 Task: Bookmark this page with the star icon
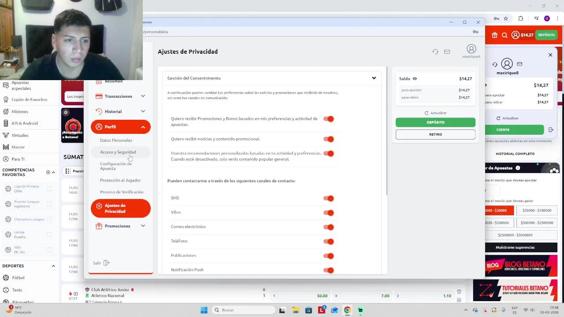click(x=506, y=18)
